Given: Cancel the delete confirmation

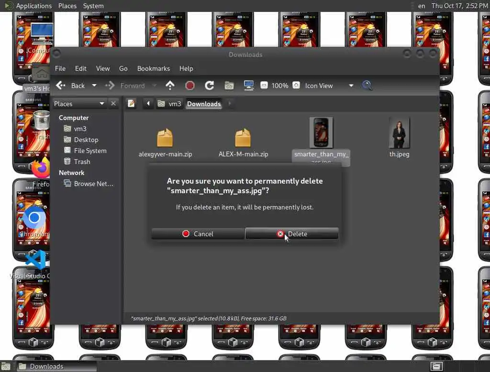Looking at the screenshot, I should point(198,234).
